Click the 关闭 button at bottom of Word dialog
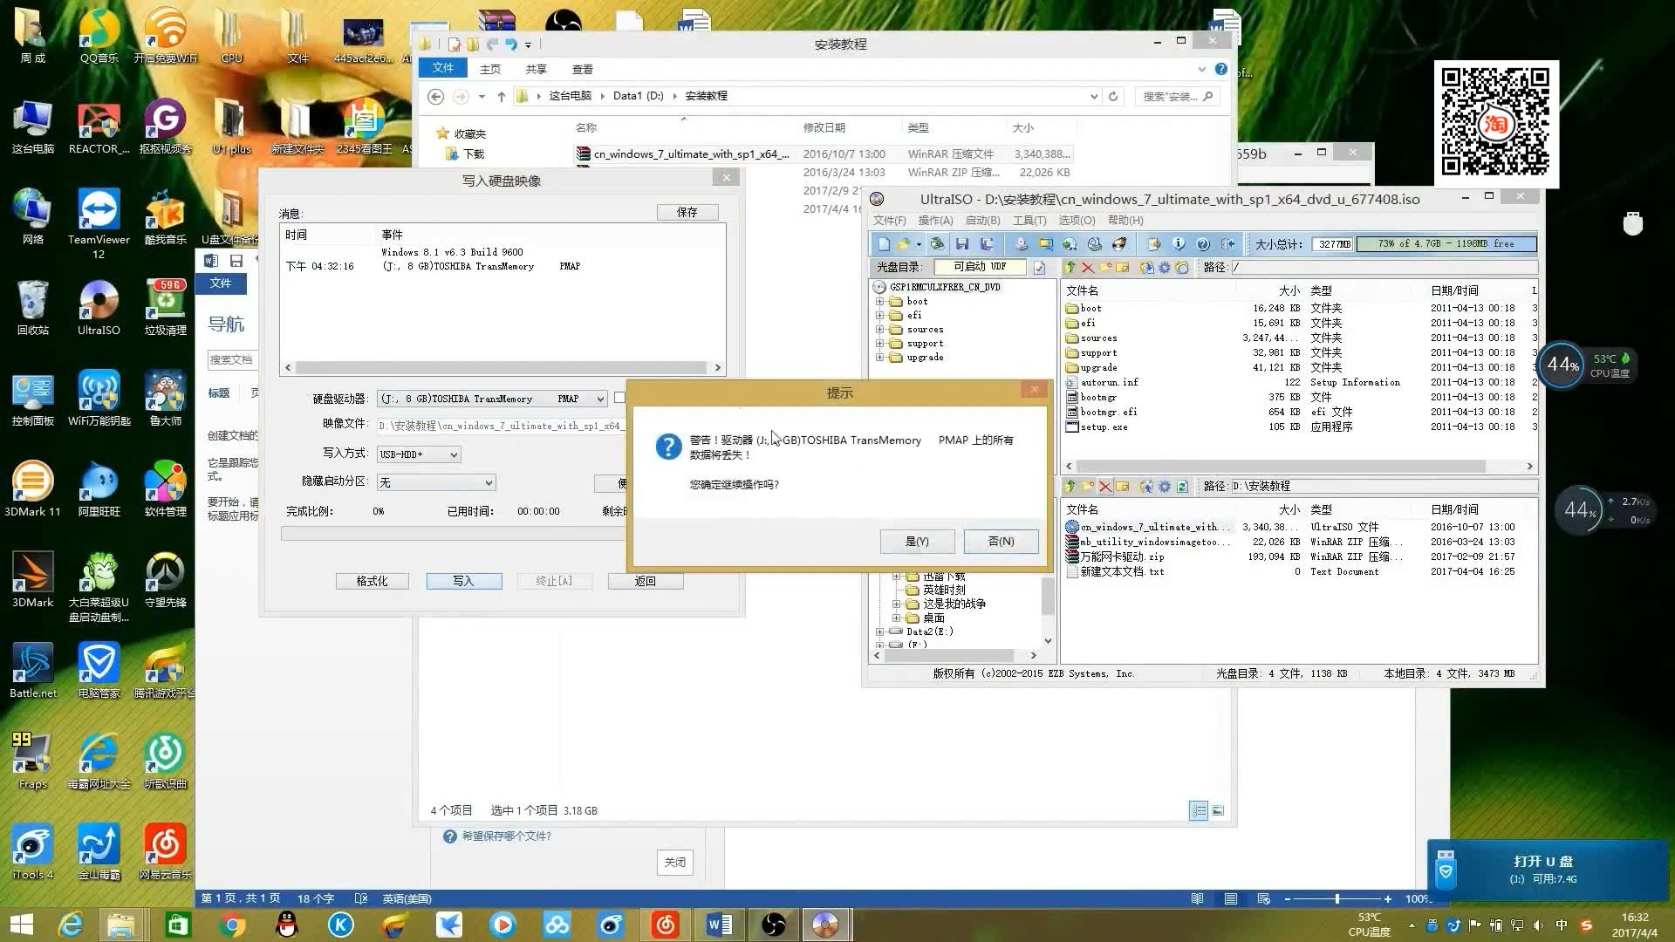This screenshot has width=1675, height=942. [674, 862]
